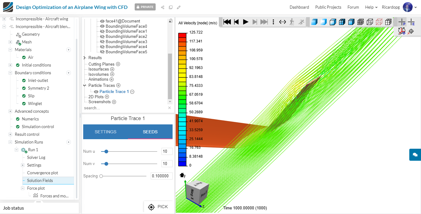Open the Help dropdown menu

pyautogui.click(x=371, y=7)
